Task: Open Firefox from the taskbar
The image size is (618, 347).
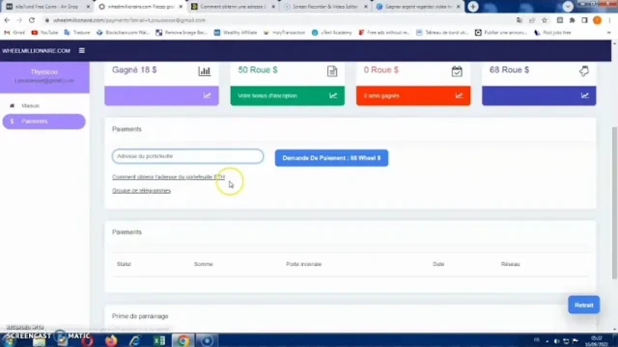Action: 111,341
